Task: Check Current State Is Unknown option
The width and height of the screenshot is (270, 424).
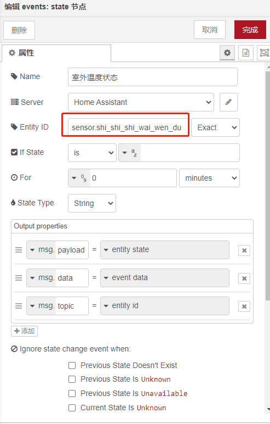Action: 72,408
